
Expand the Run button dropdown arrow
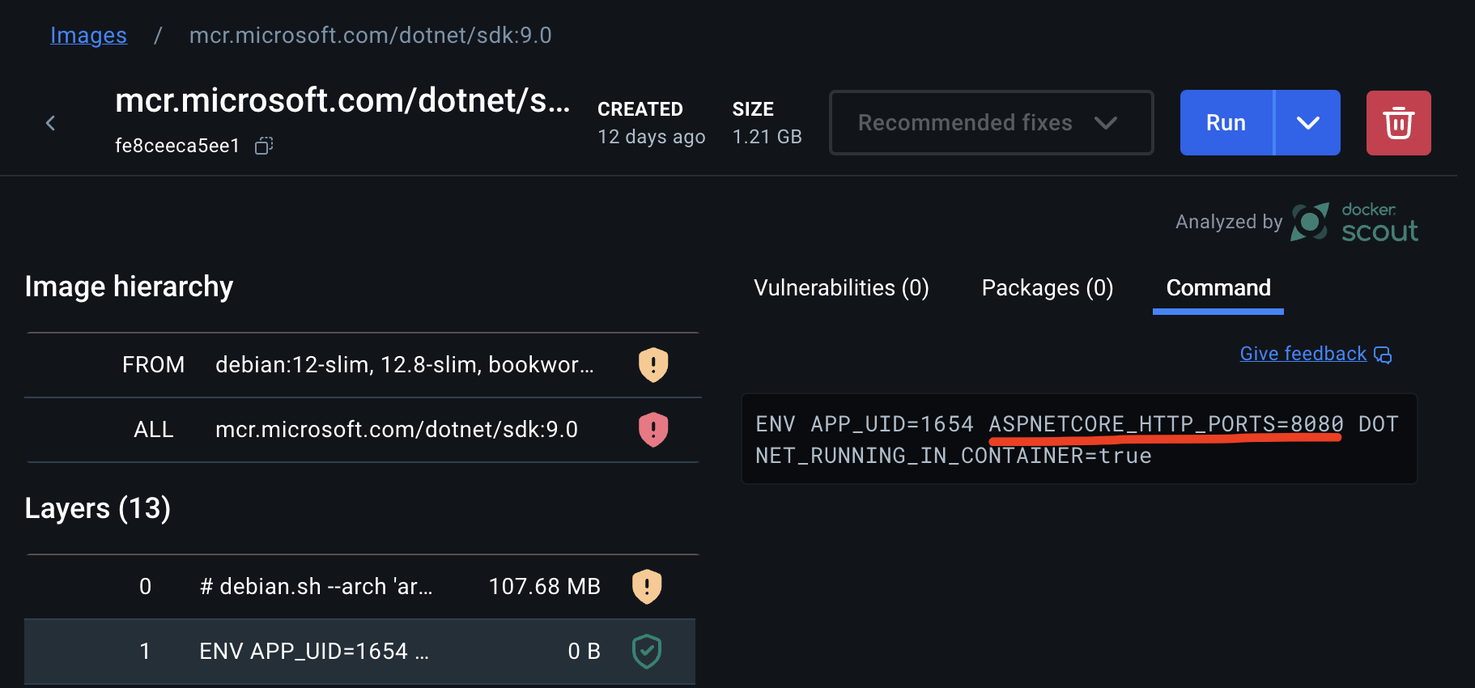1307,123
